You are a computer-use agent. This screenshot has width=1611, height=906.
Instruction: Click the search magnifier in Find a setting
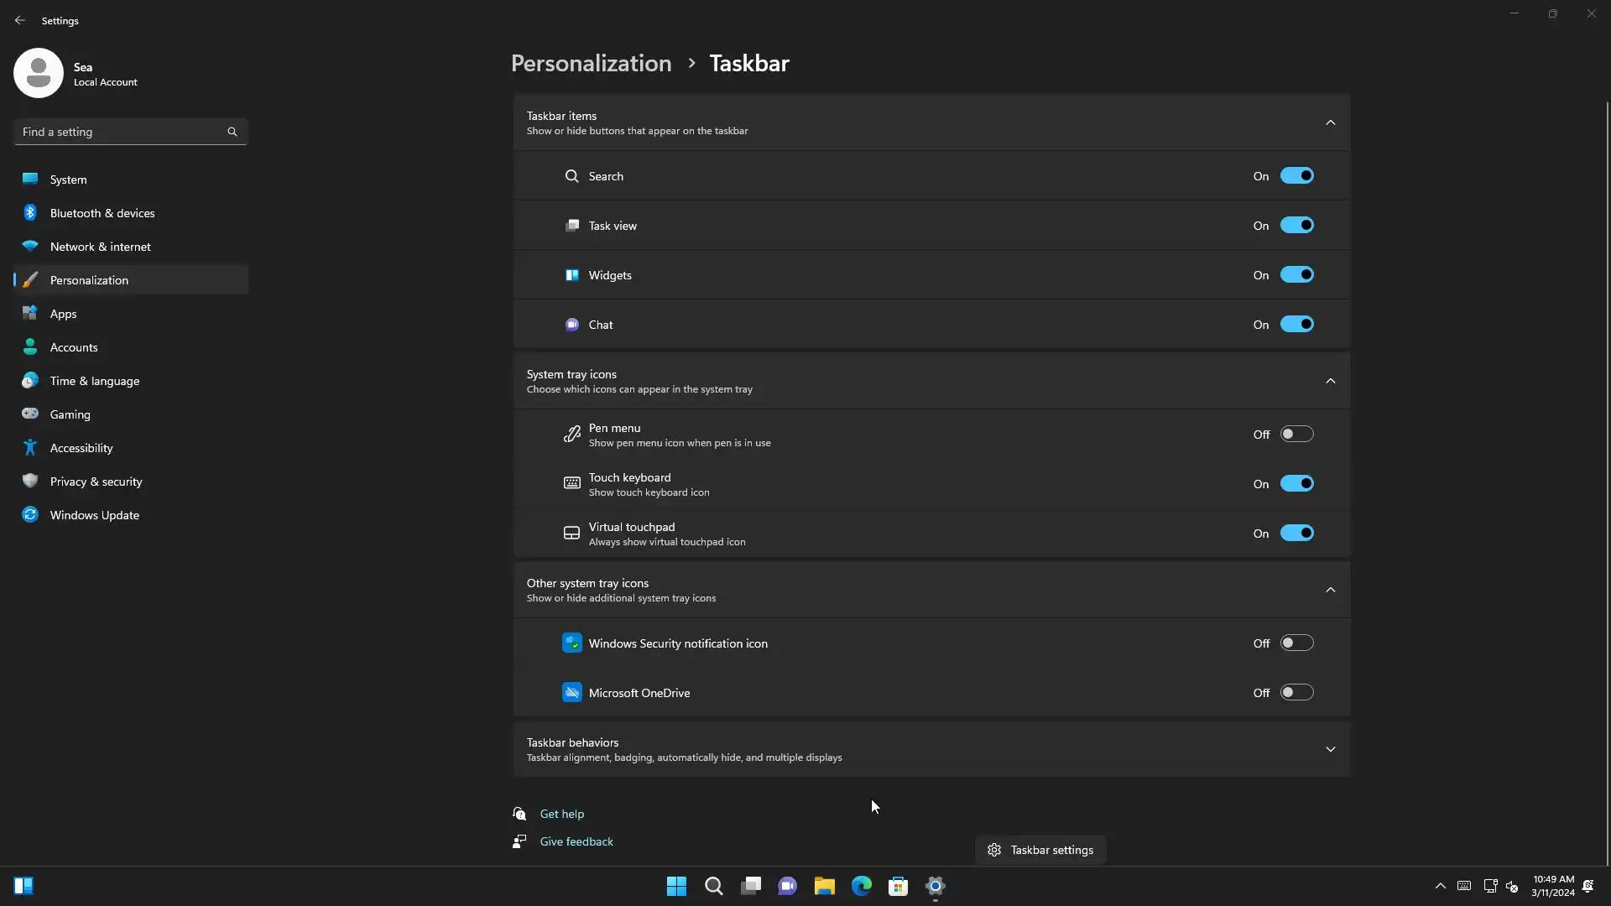tap(232, 132)
